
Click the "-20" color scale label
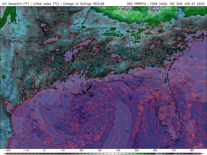[x=8, y=150]
